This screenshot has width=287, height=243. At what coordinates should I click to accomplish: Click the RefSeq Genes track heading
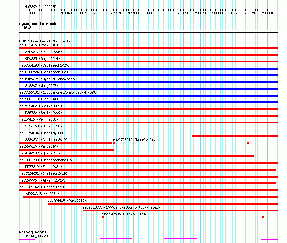click(33, 232)
